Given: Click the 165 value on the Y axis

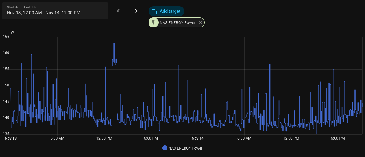Looking at the screenshot, I should 6,37.
